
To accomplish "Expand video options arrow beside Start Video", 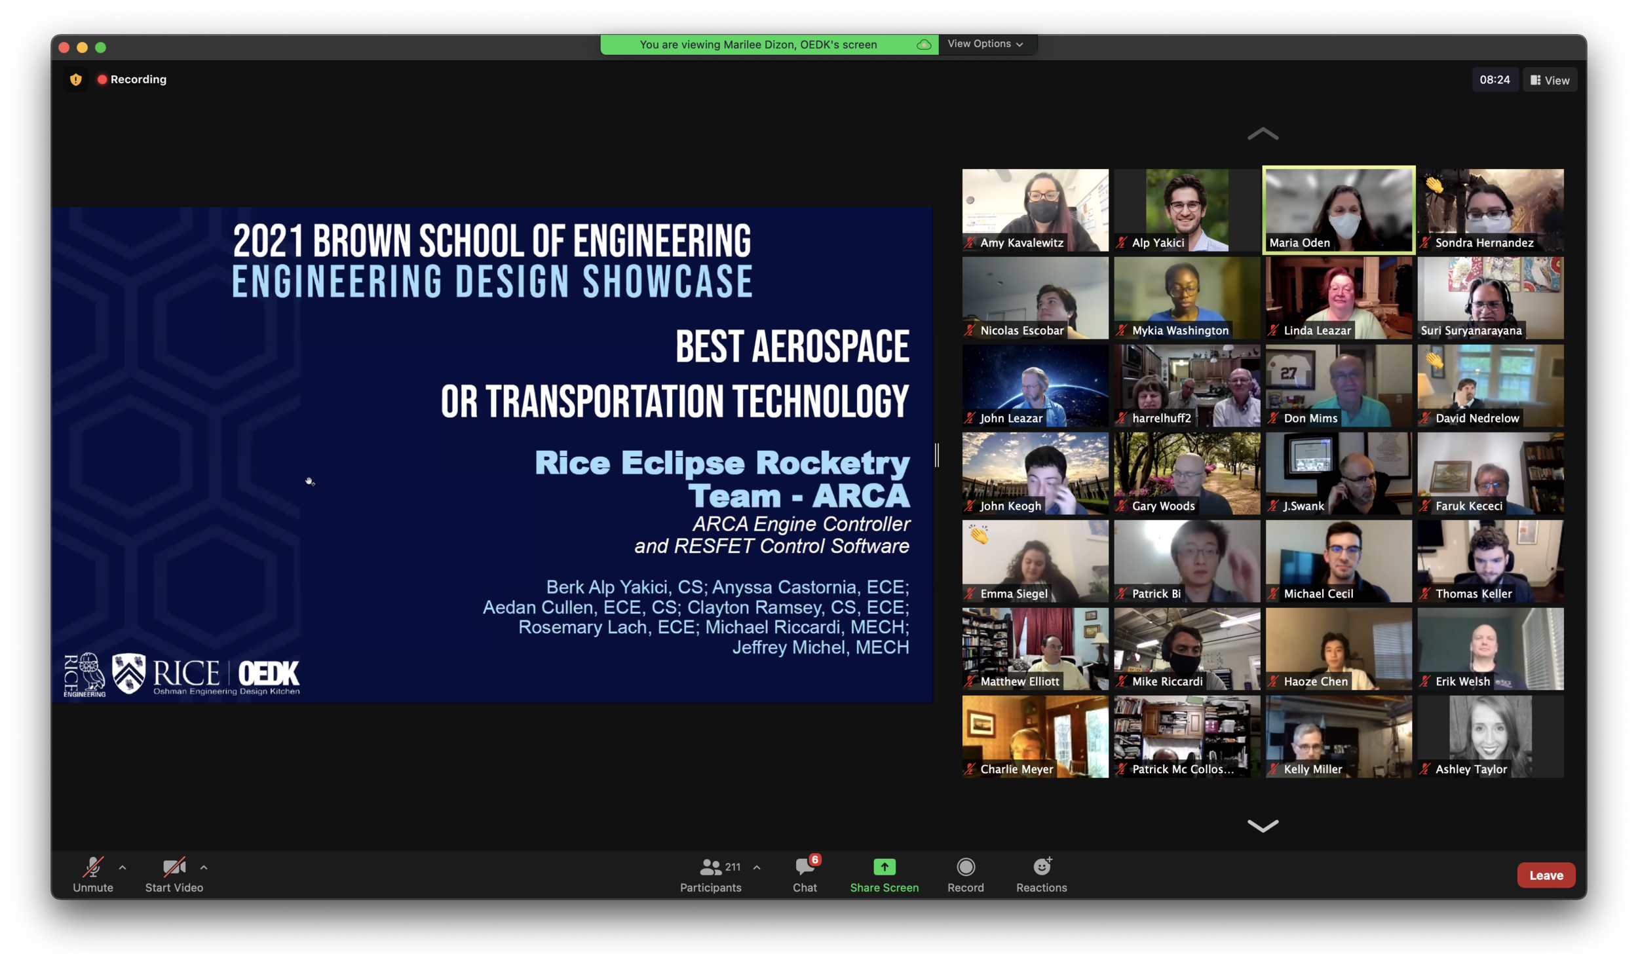I will 204,867.
